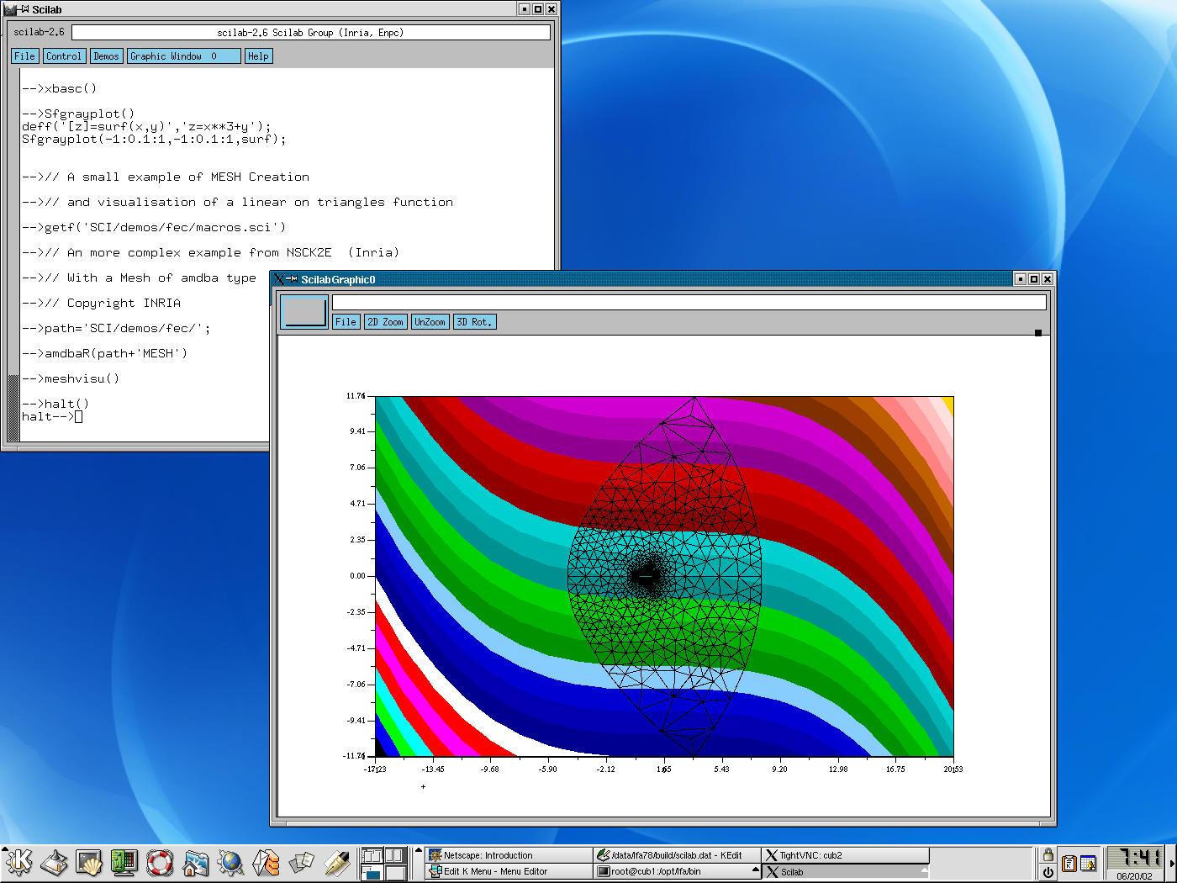Open the Home folder icon in panel

pos(195,864)
